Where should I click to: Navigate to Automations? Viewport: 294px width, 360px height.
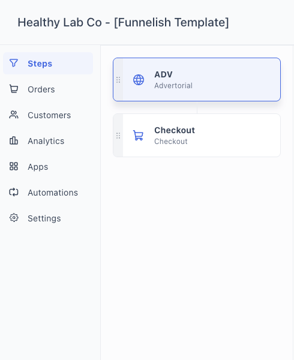click(x=48, y=193)
